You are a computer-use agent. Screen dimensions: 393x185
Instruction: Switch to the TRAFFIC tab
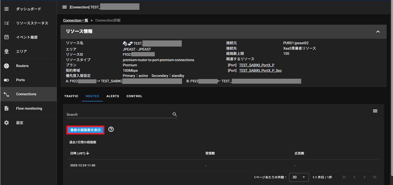point(71,96)
